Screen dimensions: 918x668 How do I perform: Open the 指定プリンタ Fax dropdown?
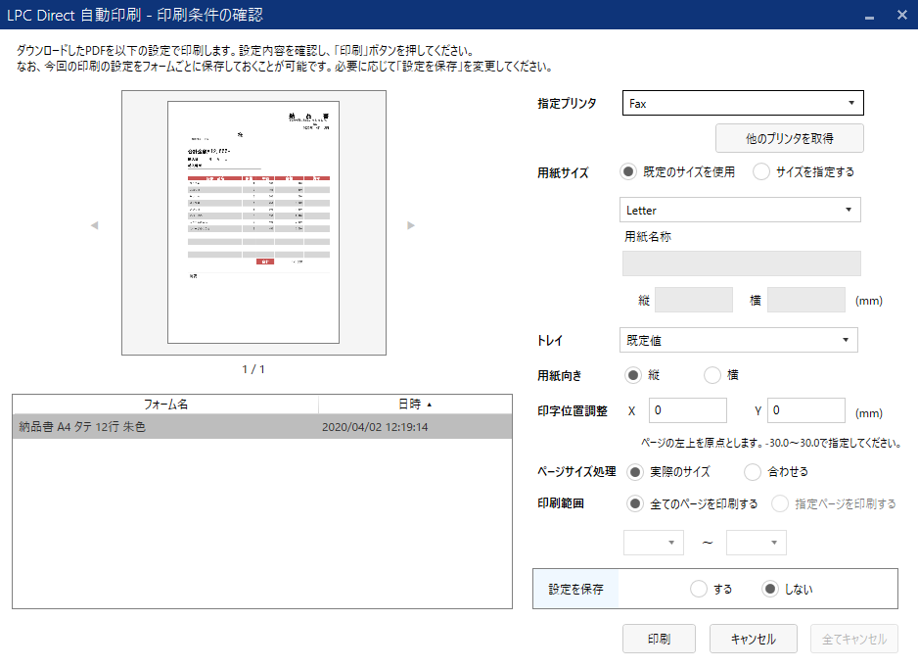coord(743,103)
